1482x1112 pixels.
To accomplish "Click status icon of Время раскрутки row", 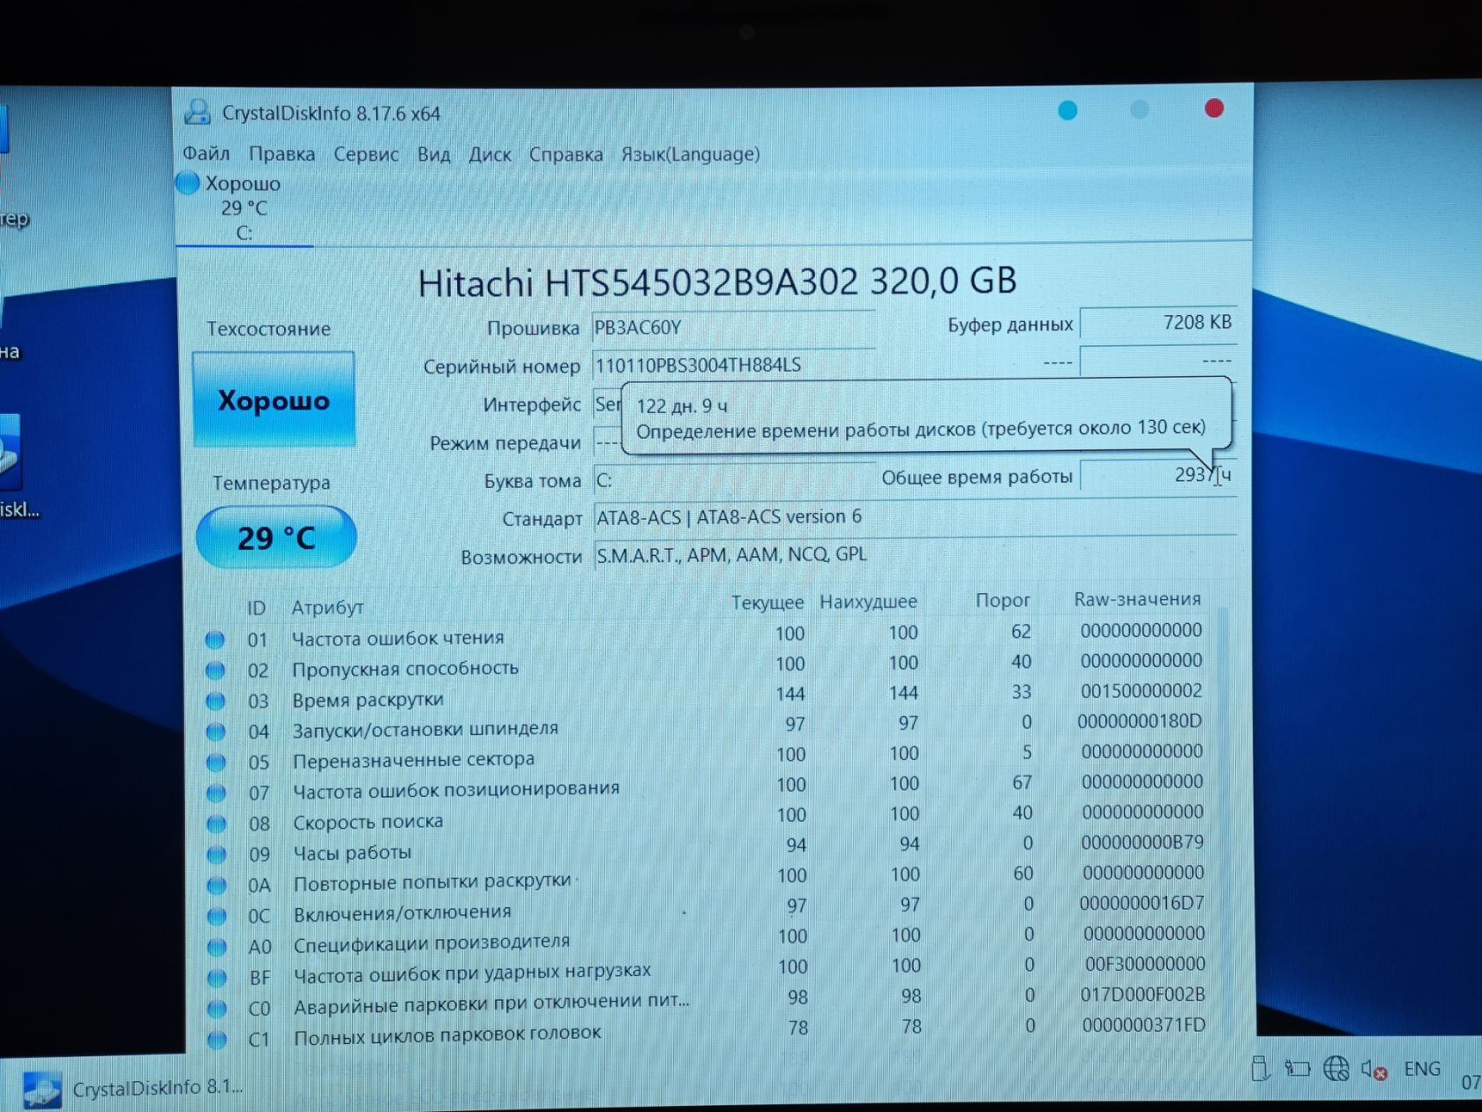I will point(214,702).
